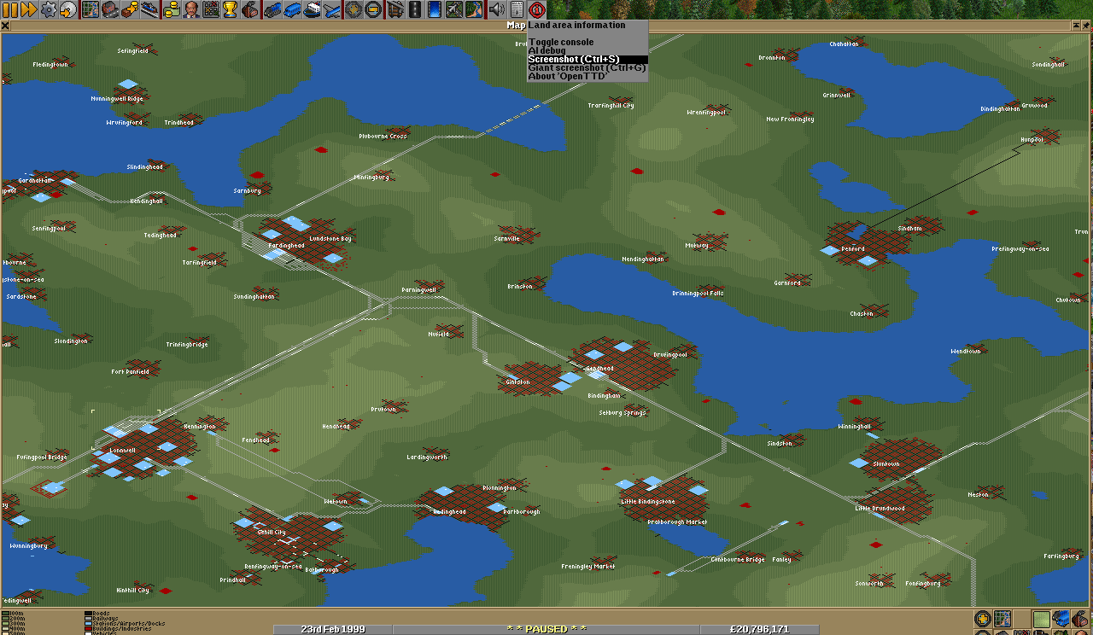Click the Map window title bar
1093x635 pixels.
point(541,26)
